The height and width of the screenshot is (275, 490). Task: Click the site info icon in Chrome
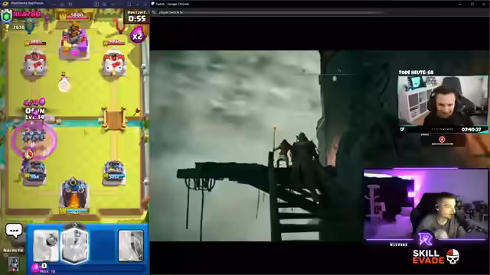point(154,12)
